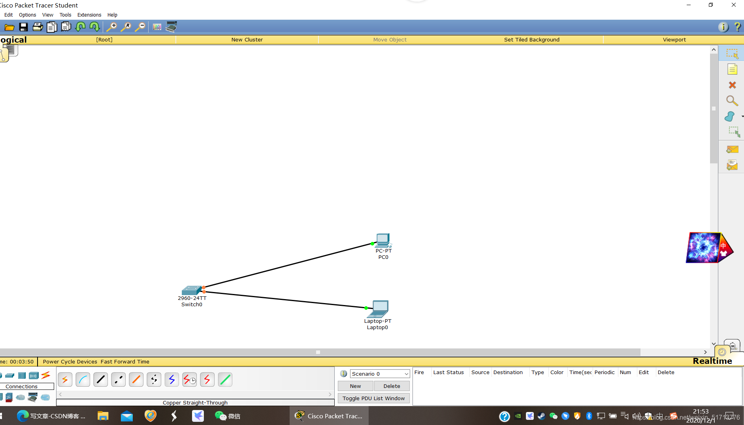
Task: Select the Wireless Devices category
Action: 34,375
